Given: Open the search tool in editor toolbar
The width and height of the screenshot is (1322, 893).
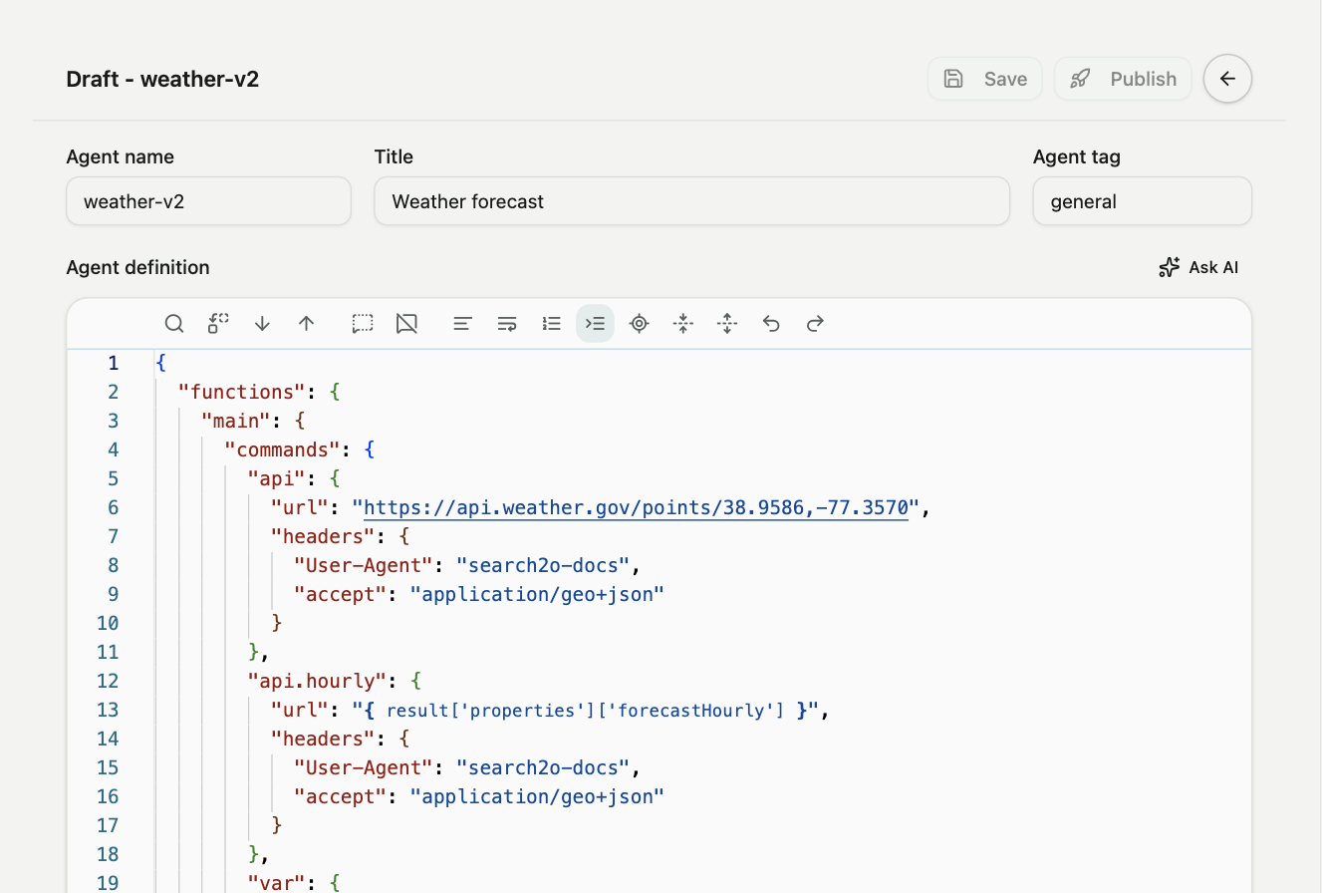Looking at the screenshot, I should click(x=174, y=324).
